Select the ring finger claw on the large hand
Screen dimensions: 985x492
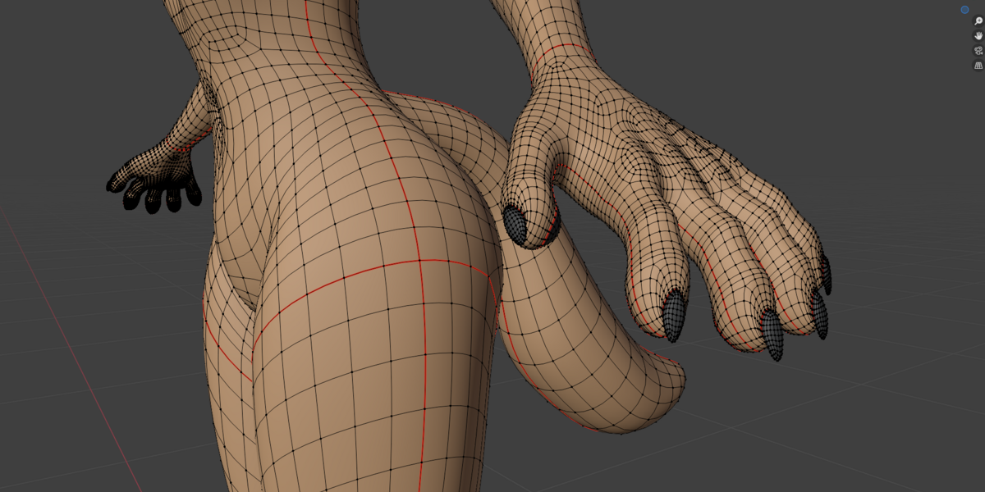click(819, 314)
